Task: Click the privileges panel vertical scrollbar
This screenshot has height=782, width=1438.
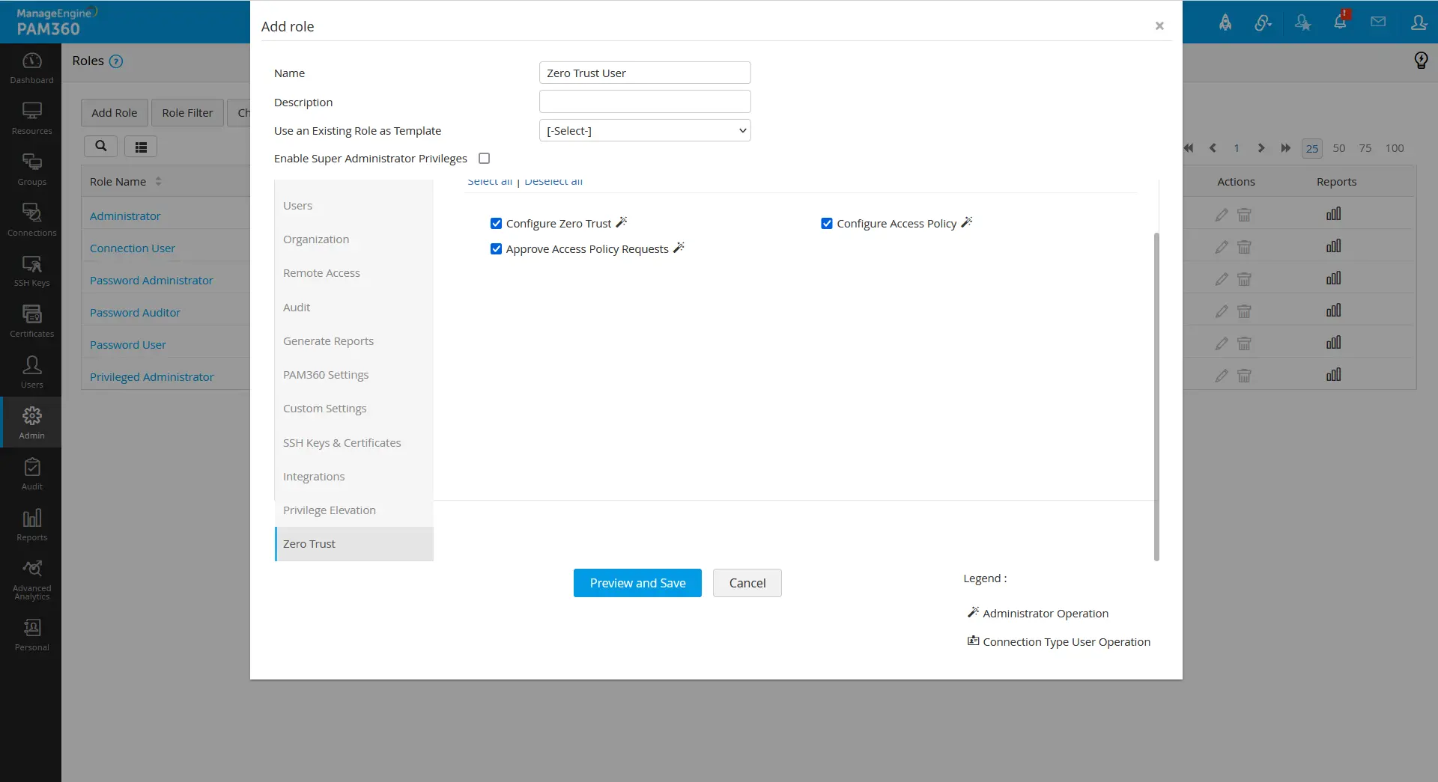Action: click(1156, 397)
